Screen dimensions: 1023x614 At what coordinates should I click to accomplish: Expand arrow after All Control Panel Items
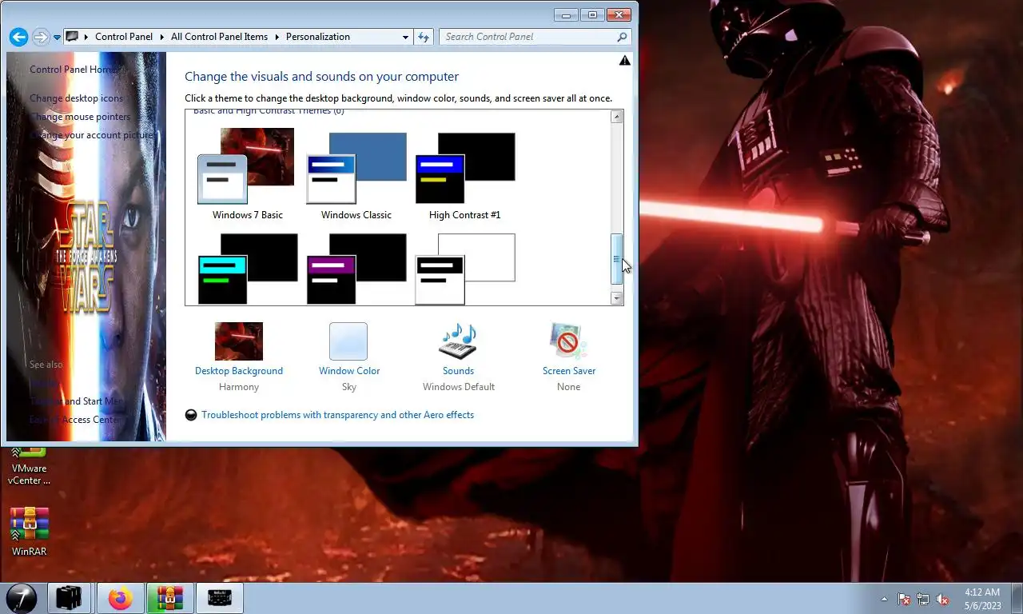tap(277, 37)
